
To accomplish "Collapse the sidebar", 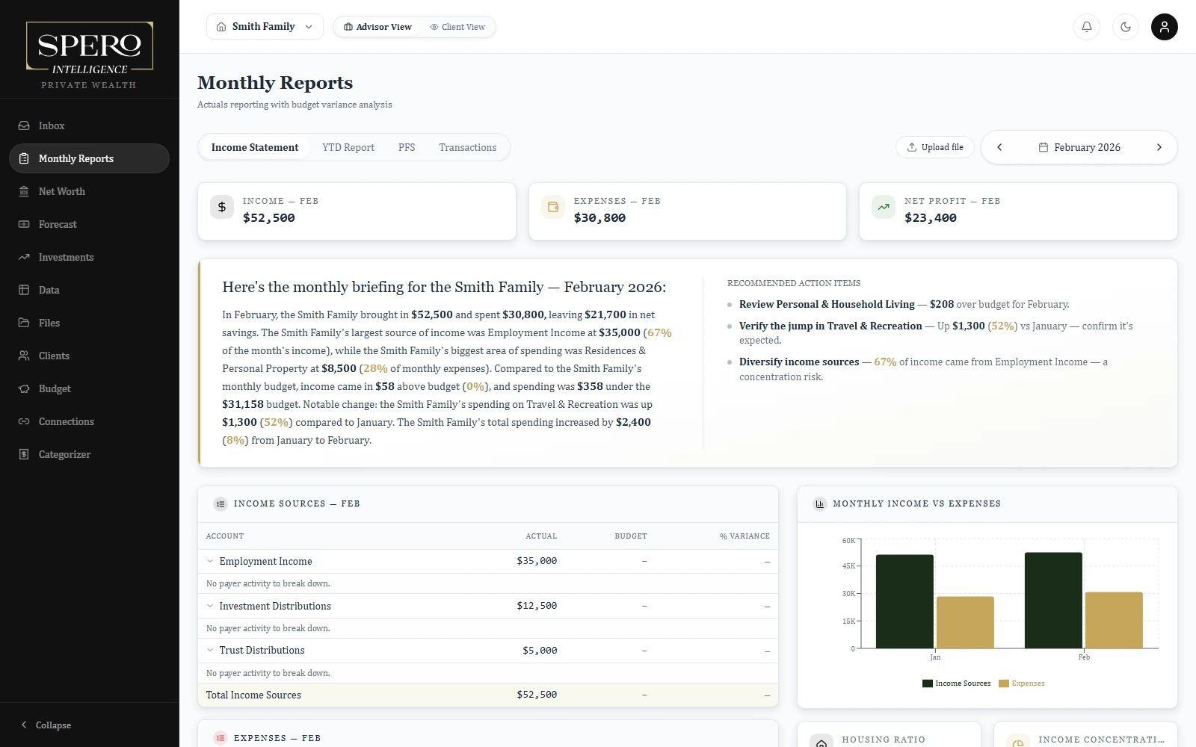I will point(46,725).
